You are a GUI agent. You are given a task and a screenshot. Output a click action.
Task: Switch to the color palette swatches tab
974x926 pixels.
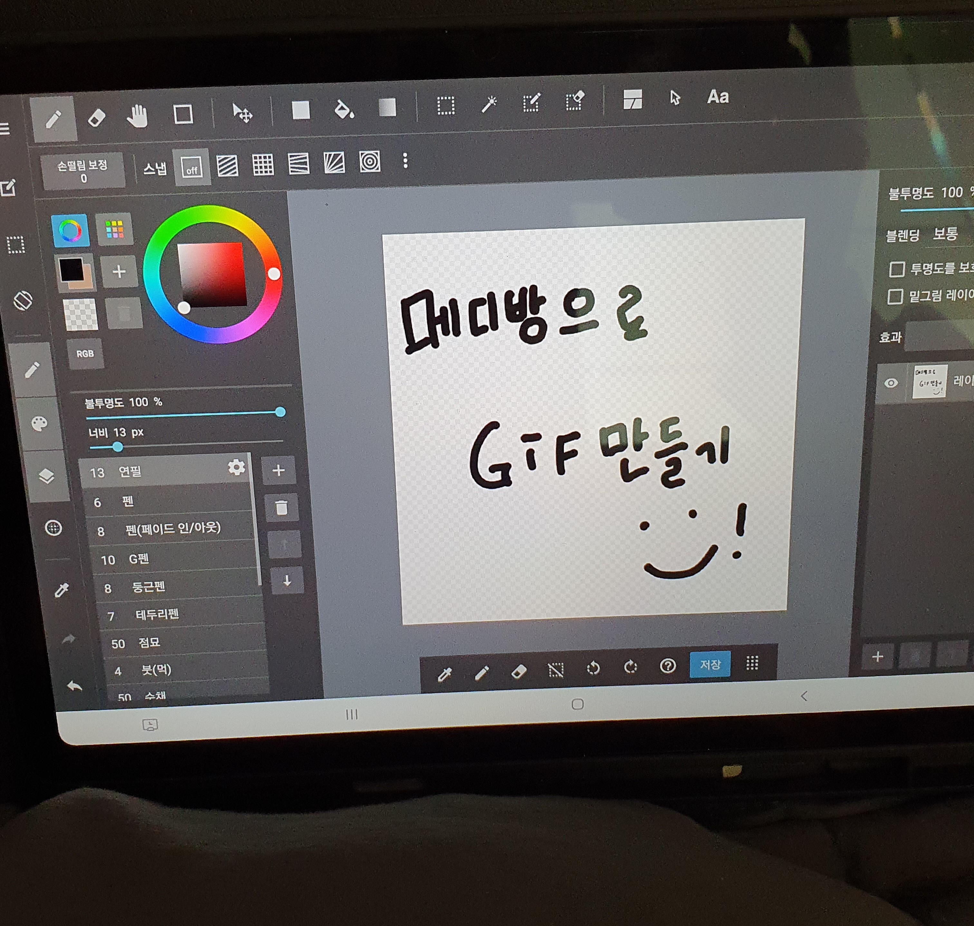(115, 229)
